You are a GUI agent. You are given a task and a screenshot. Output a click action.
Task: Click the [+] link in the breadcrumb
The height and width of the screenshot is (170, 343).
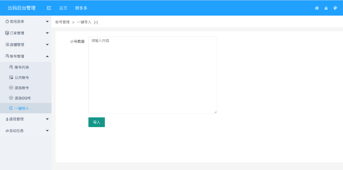coord(96,22)
